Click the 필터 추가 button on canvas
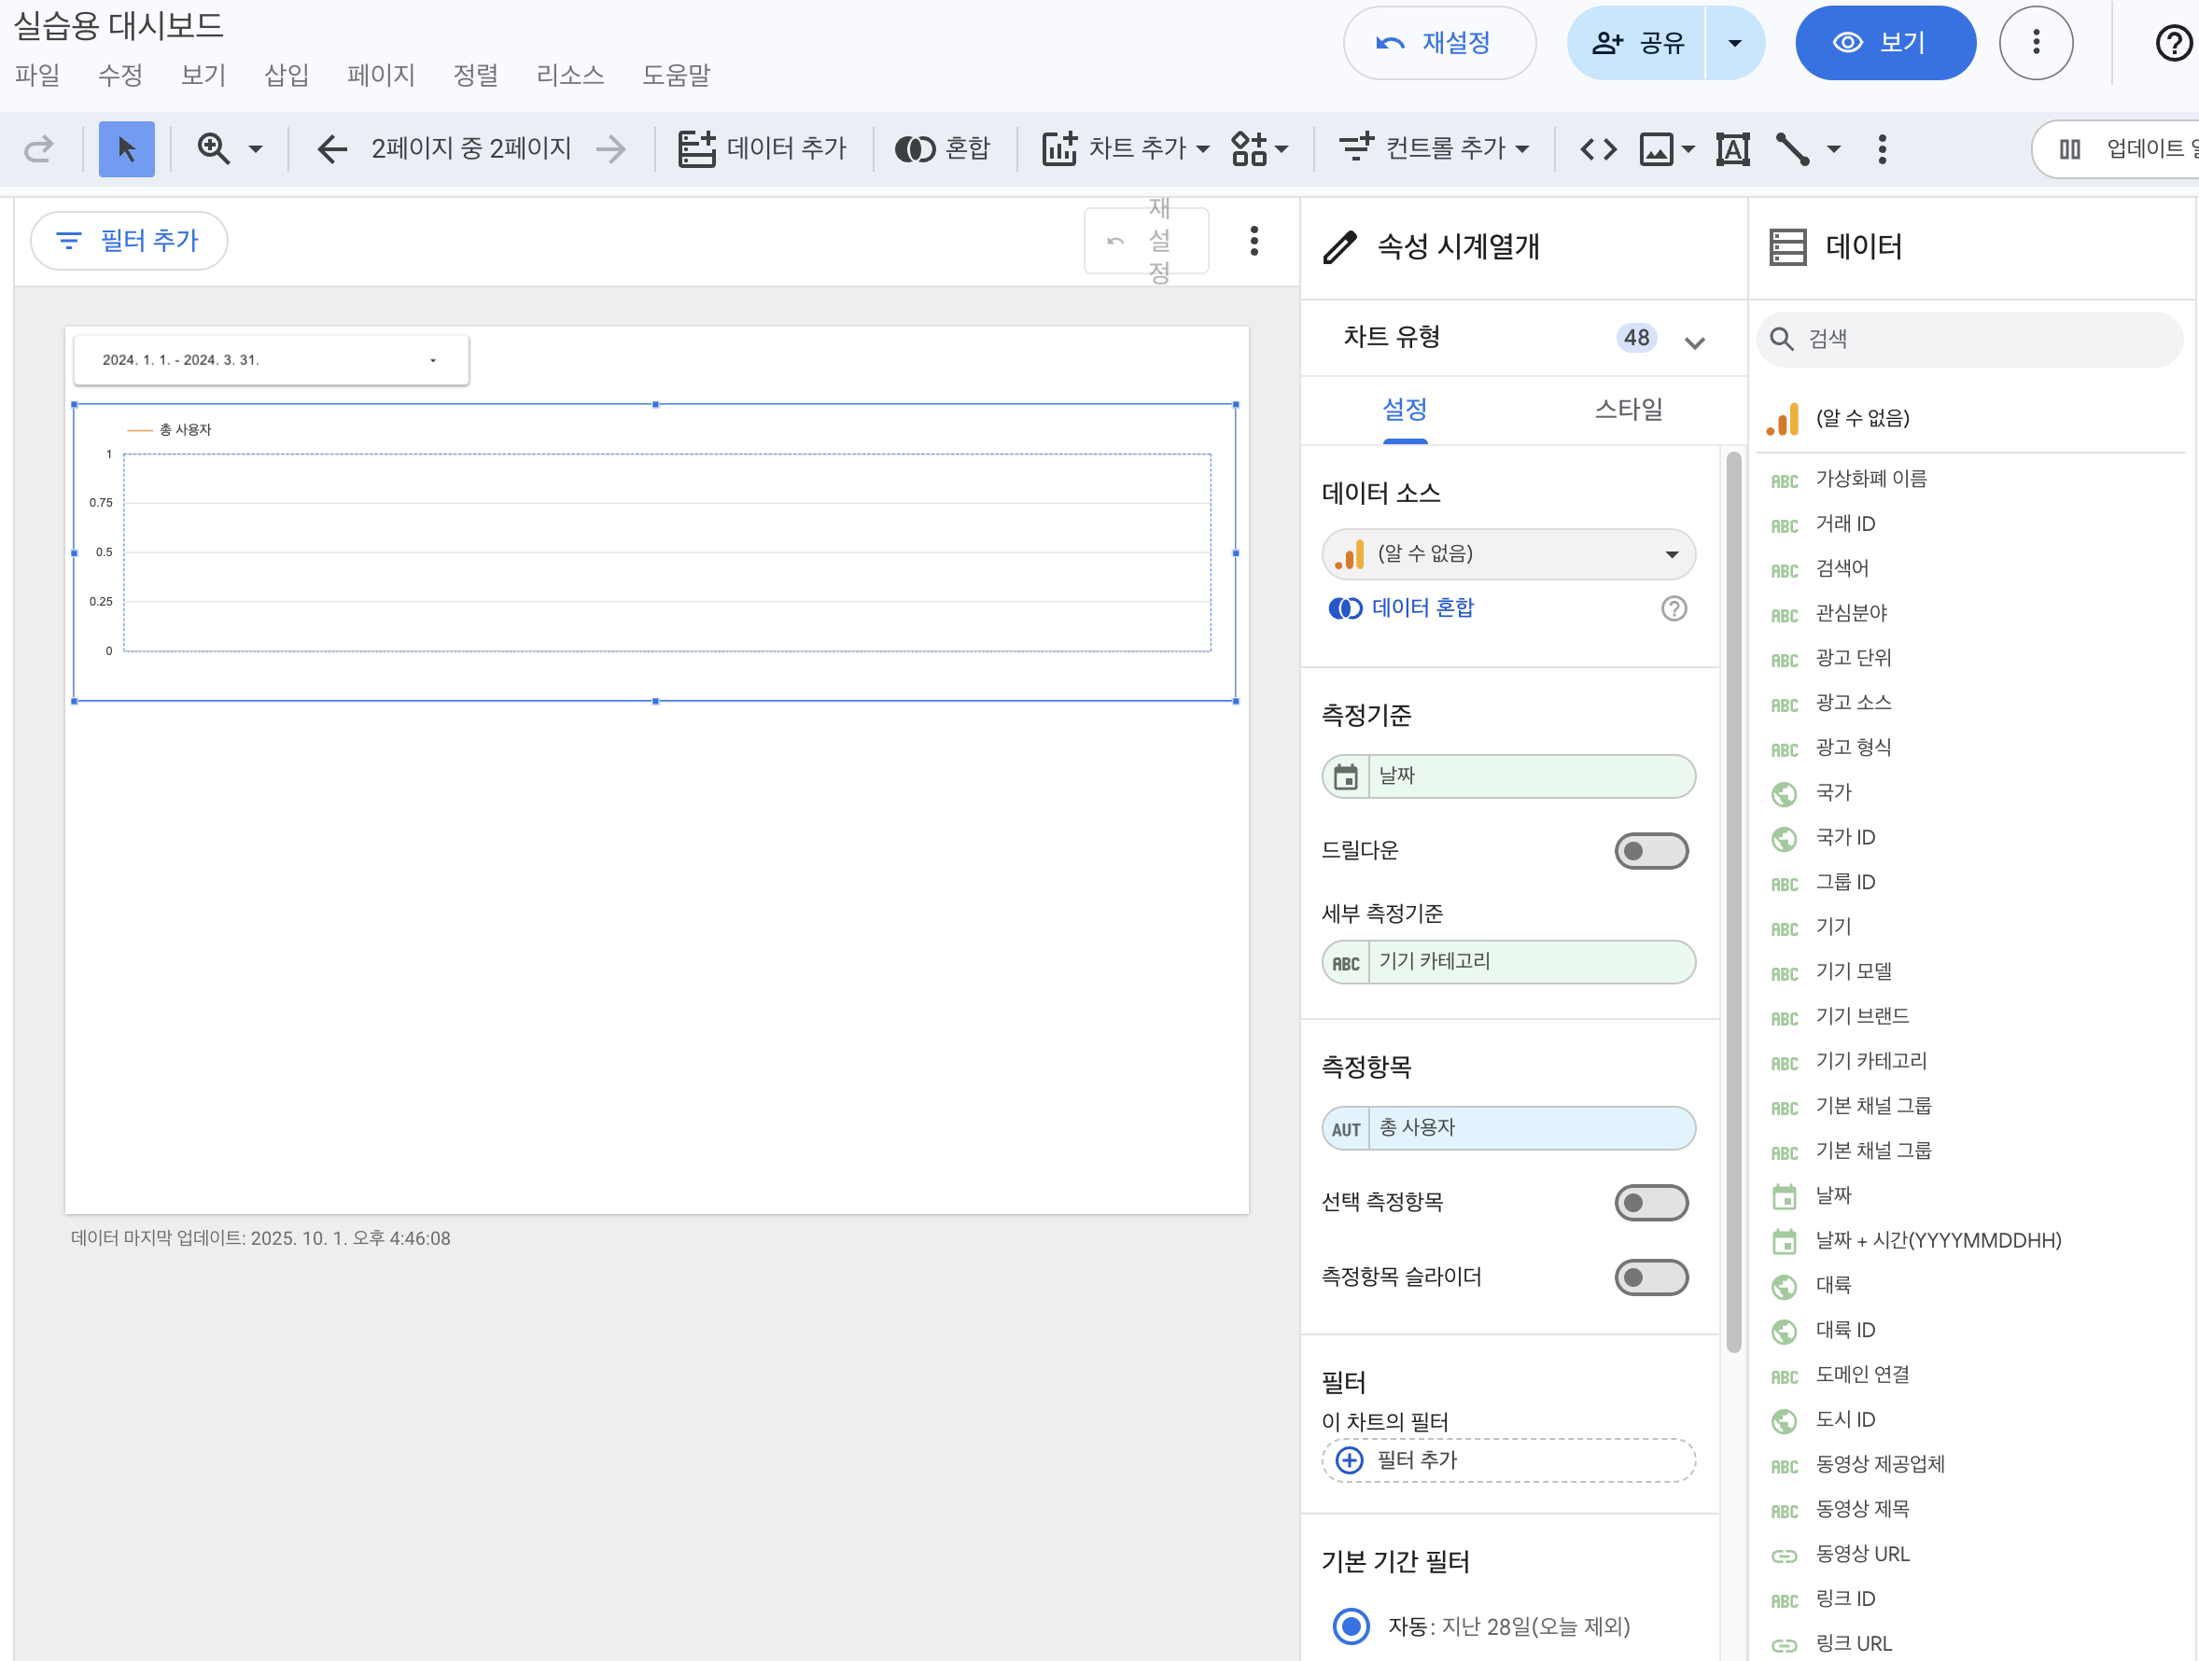The width and height of the screenshot is (2199, 1661). point(129,241)
